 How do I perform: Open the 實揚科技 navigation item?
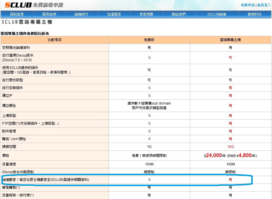[254, 14]
